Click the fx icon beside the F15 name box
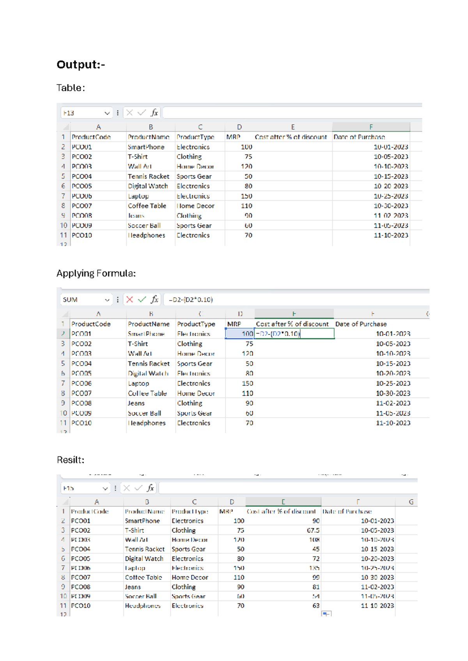The image size is (468, 661). (151, 488)
